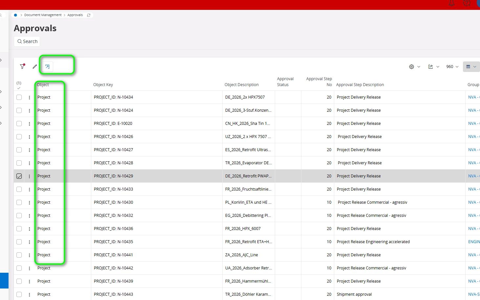Open the table settings gear
480x300 pixels.
411,67
